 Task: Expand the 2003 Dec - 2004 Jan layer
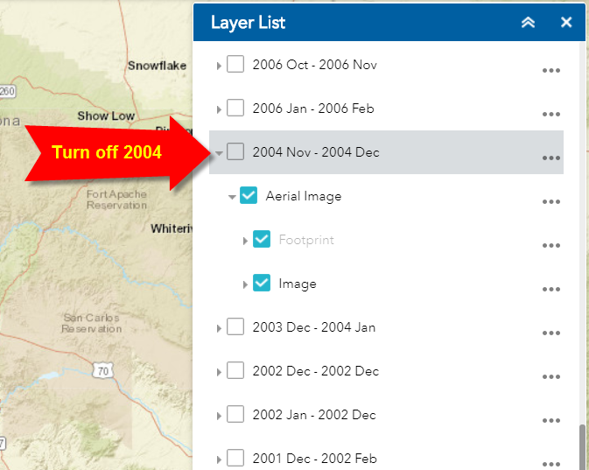click(219, 328)
